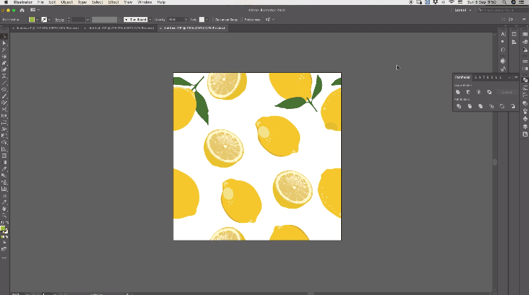Click the Home icon in the top bar

(x=21, y=11)
